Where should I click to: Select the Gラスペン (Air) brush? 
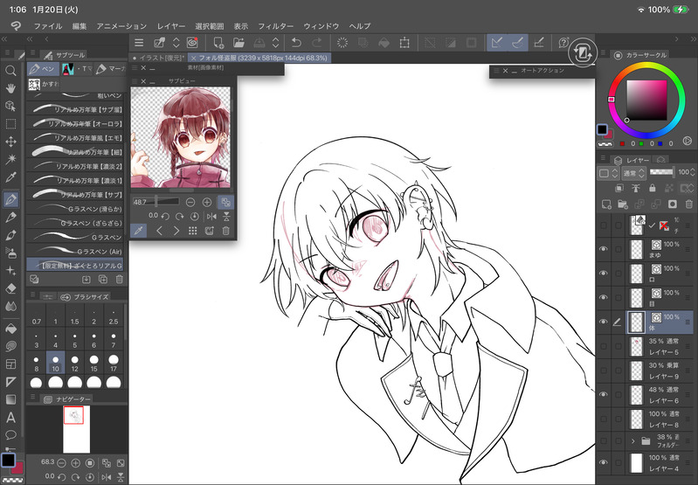coord(75,252)
